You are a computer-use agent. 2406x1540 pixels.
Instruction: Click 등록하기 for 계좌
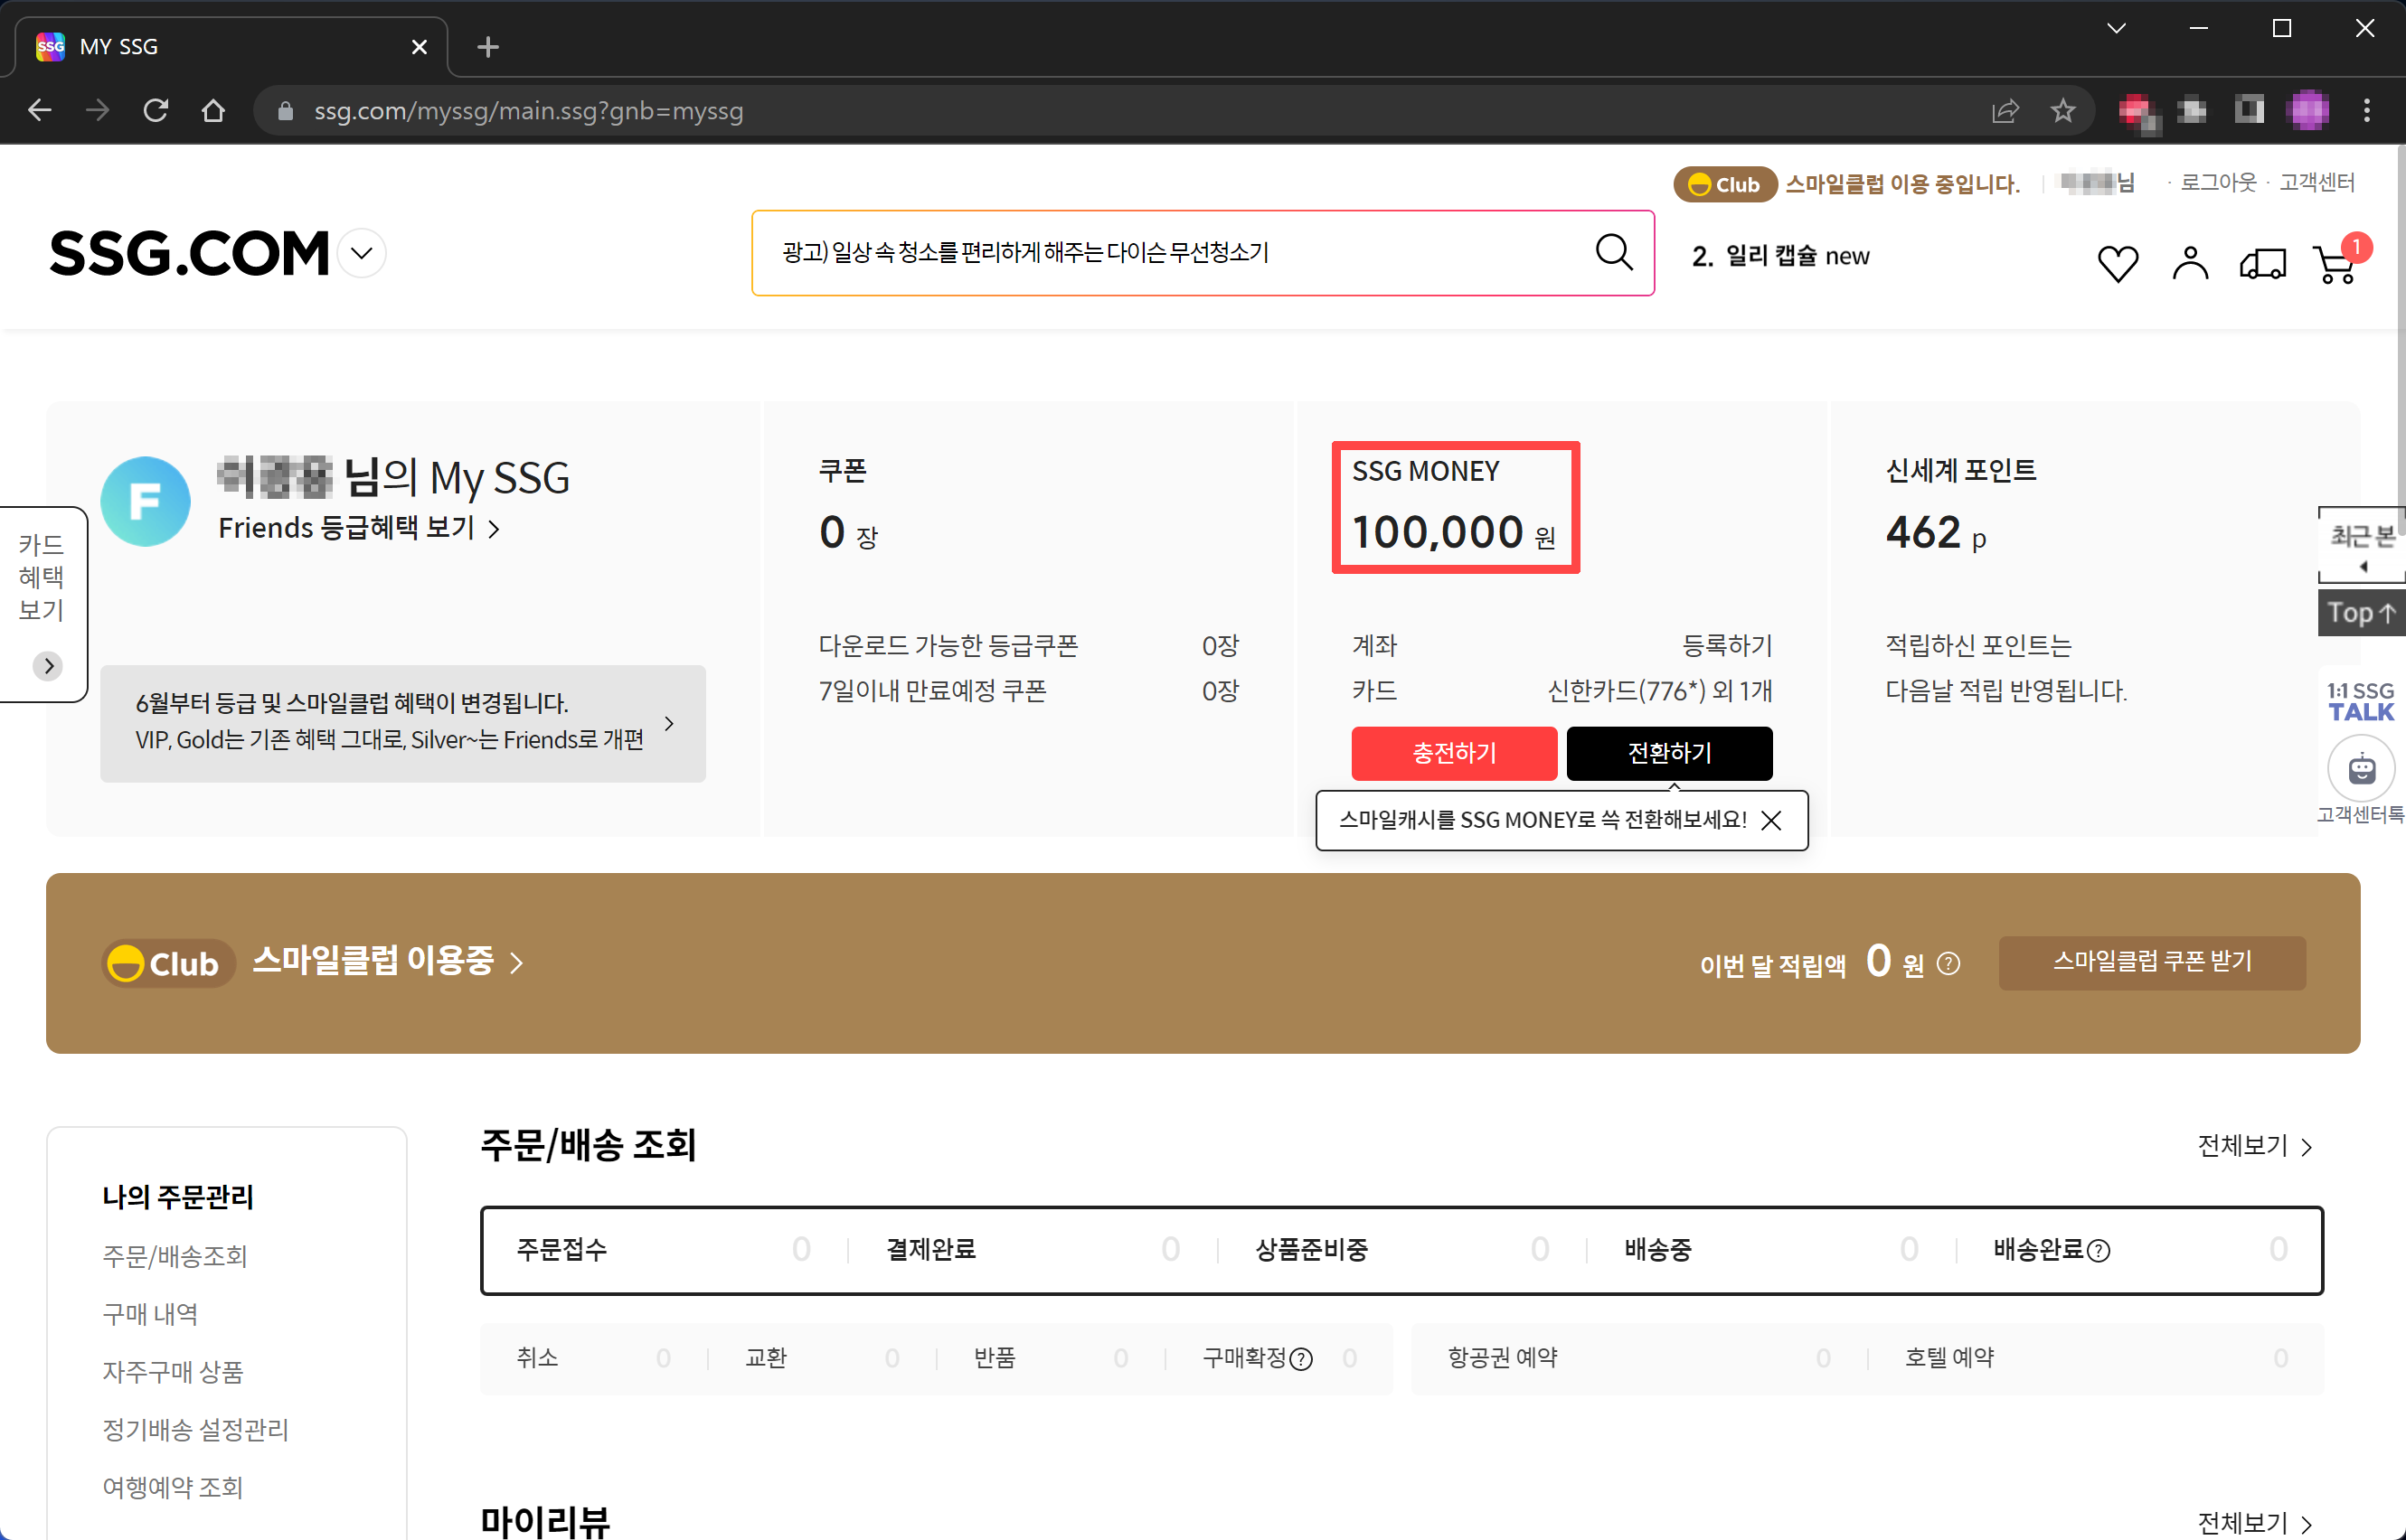(1727, 646)
